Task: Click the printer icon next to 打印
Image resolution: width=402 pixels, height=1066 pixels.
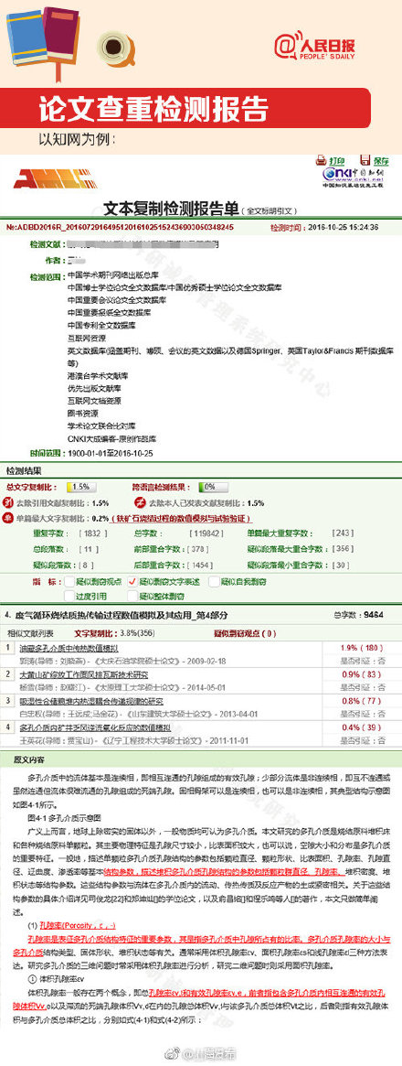Action: pyautogui.click(x=322, y=160)
